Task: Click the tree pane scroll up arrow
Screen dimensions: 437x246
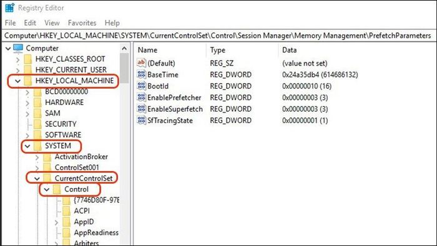Action: tap(124, 49)
